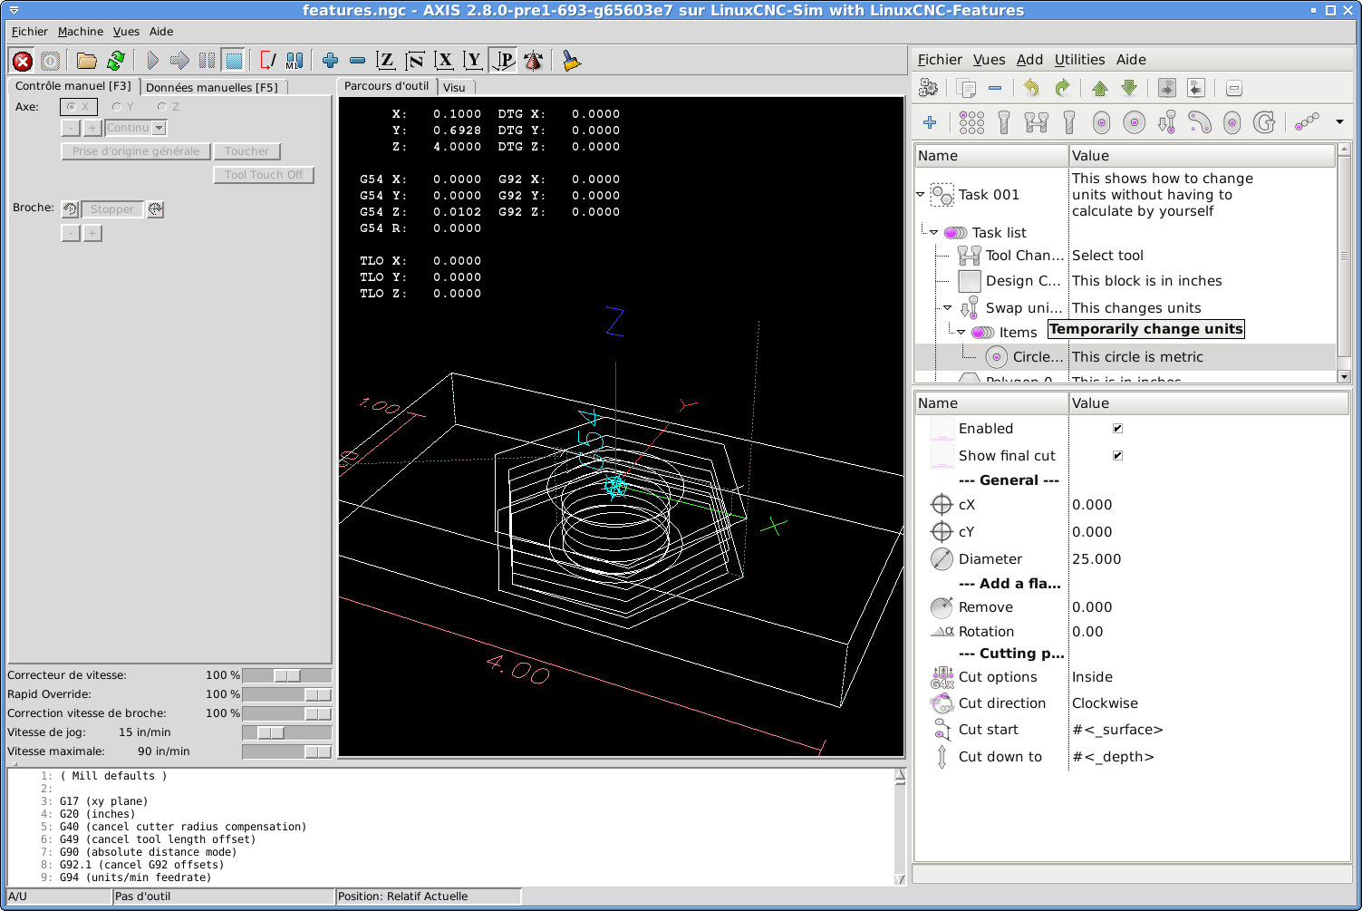Open Cut direction value Clockwise
This screenshot has width=1362, height=911.
1105,703
